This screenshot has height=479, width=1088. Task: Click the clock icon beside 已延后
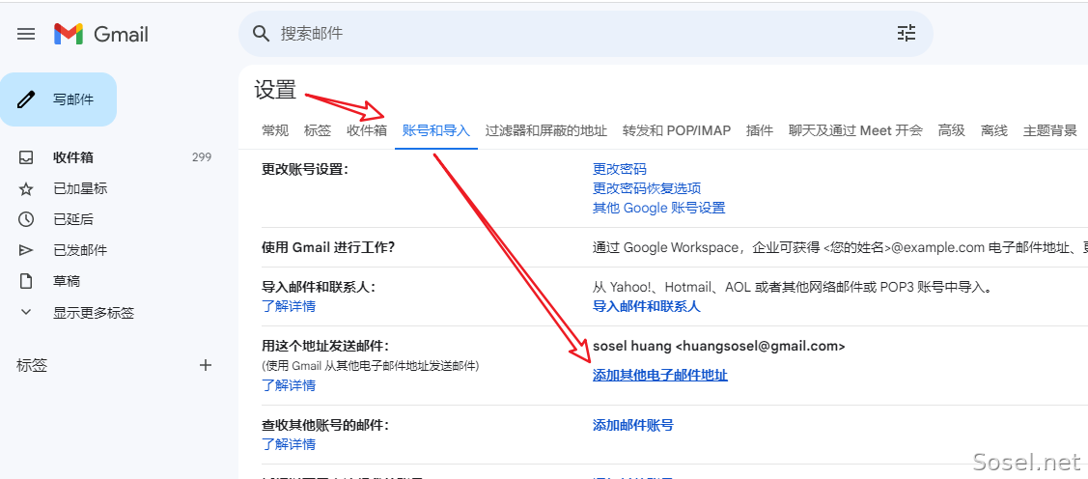[x=26, y=219]
